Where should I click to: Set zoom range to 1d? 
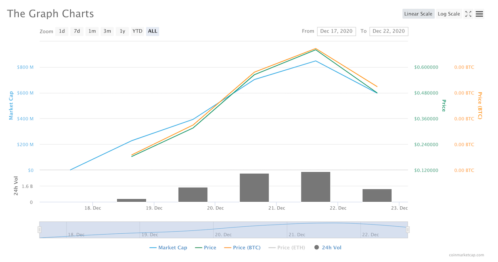coord(62,31)
